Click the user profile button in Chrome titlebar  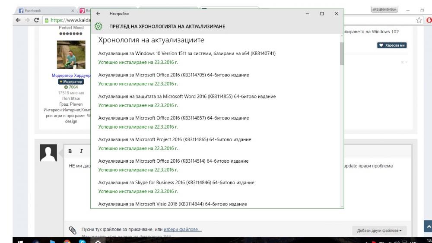coord(384,9)
